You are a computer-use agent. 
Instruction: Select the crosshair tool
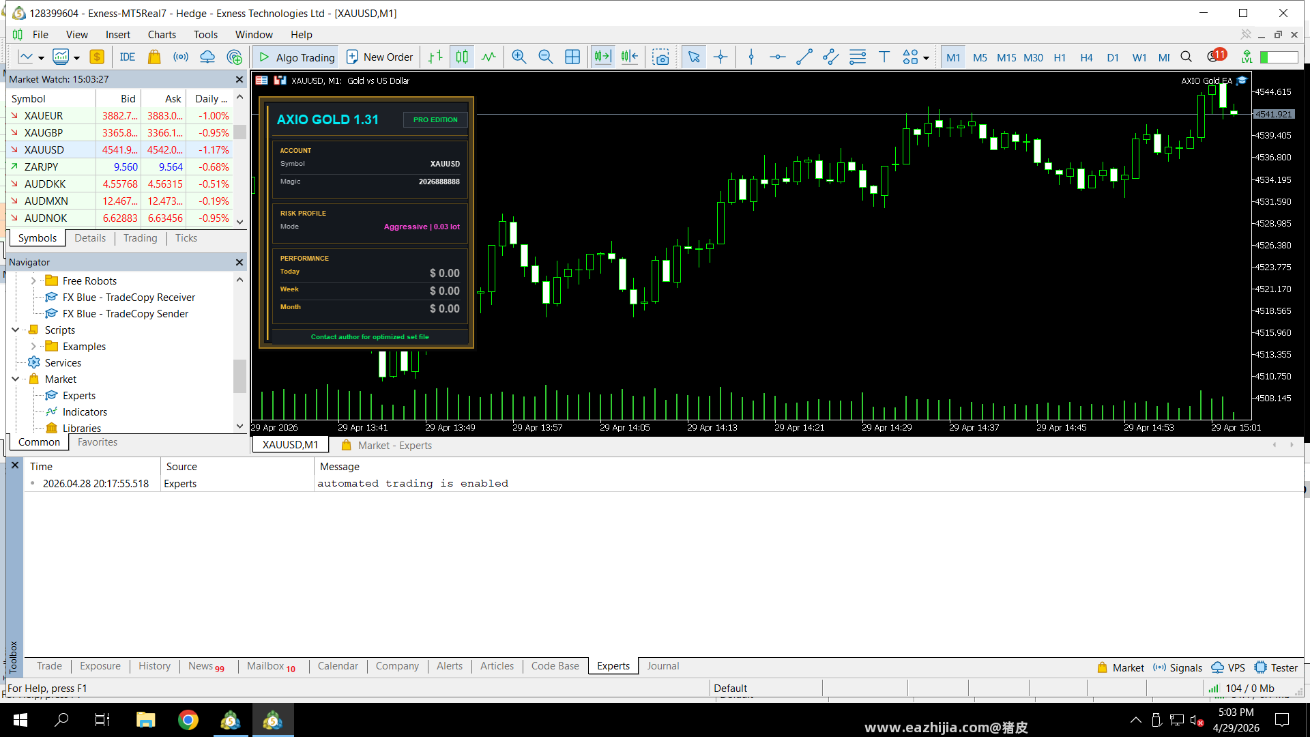[x=720, y=57]
